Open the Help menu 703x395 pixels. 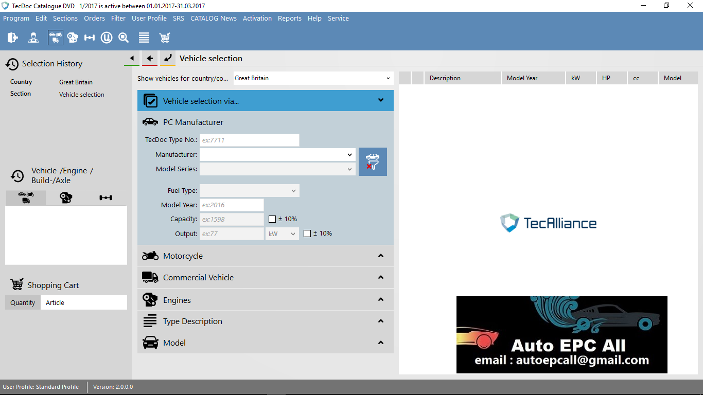[314, 18]
